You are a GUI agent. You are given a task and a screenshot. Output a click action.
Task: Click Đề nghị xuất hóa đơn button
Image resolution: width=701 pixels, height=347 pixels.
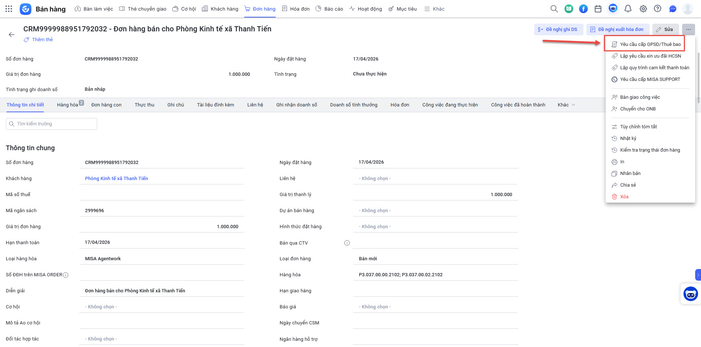617,30
